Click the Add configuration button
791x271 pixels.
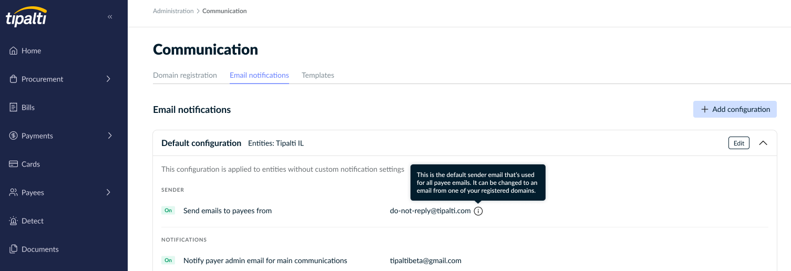735,109
